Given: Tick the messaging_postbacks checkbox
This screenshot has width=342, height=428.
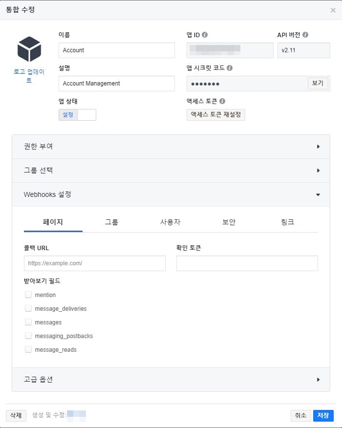Looking at the screenshot, I should [28, 336].
